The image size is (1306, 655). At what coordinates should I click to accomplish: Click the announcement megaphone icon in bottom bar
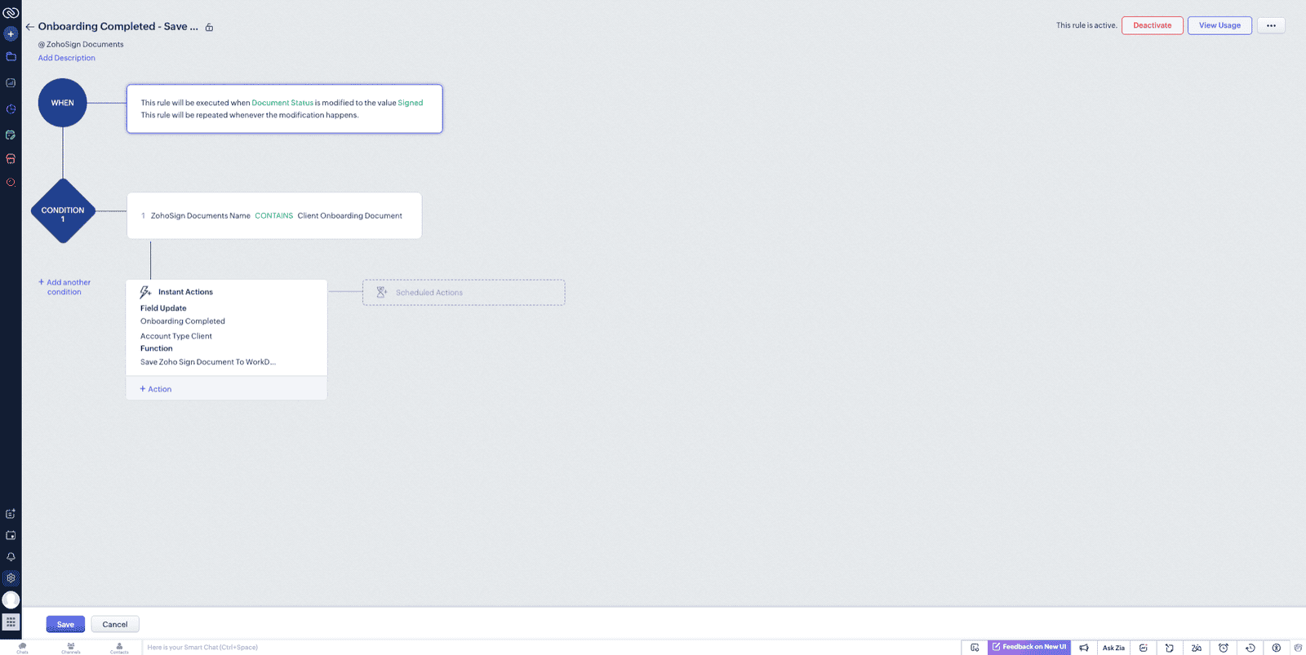(1084, 648)
